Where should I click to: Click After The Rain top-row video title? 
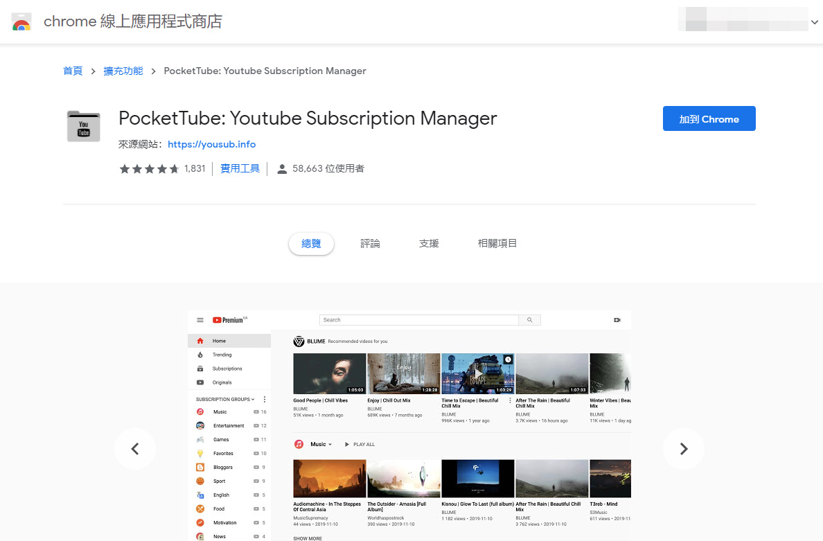542,403
